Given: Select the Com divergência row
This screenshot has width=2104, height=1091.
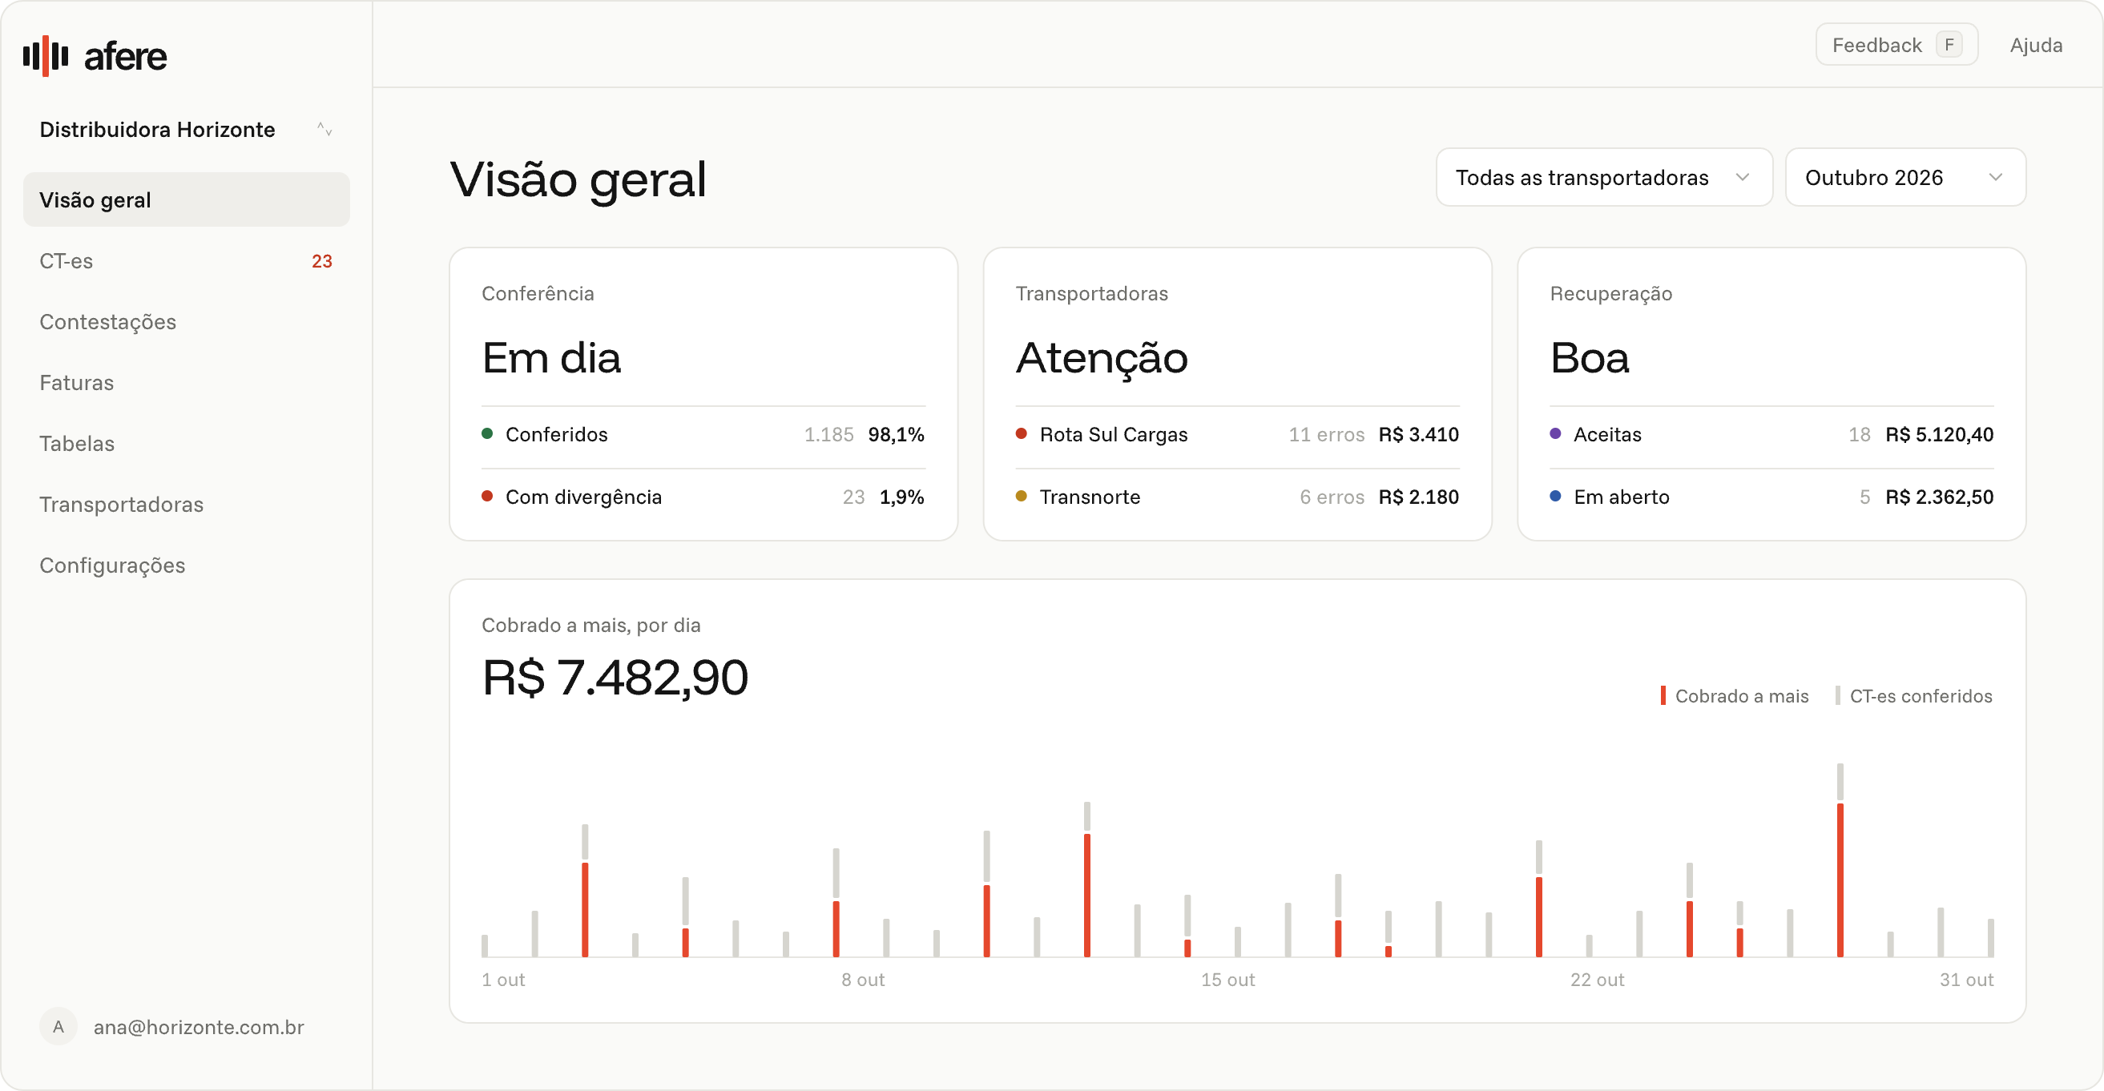Looking at the screenshot, I should (703, 497).
